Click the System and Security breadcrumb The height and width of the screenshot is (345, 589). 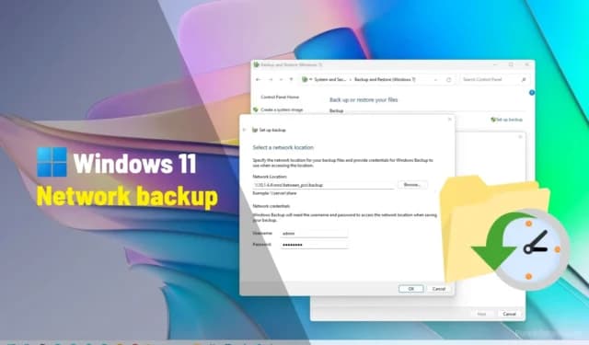click(x=330, y=80)
